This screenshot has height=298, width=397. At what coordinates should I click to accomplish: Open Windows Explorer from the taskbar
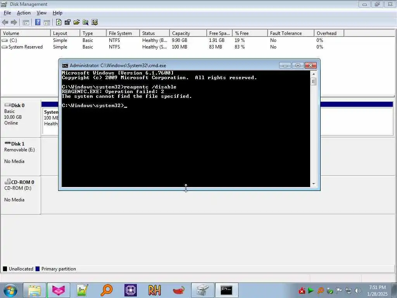tap(35, 290)
